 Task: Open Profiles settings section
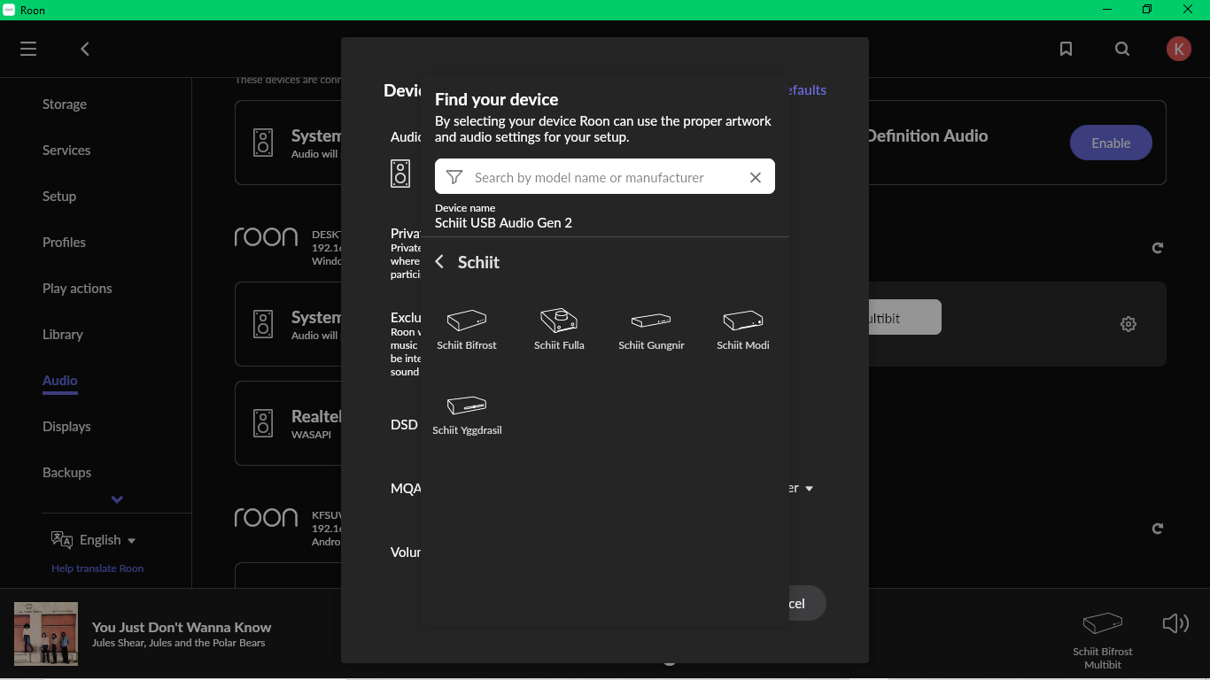pos(64,243)
